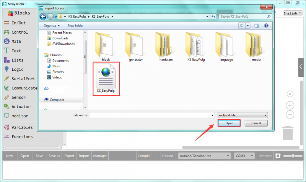
Task: Click the dialog Forward arrow button
Action: tap(50, 16)
